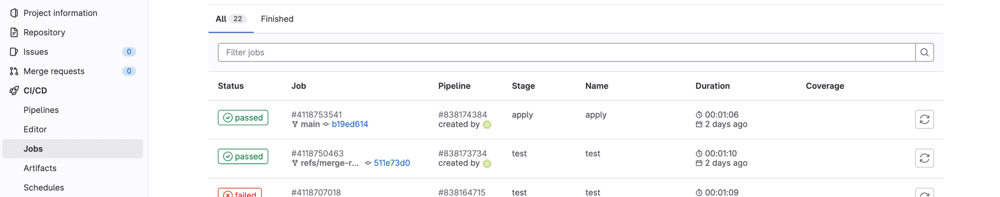Click the main branch name
The image size is (1000, 197).
[310, 124]
